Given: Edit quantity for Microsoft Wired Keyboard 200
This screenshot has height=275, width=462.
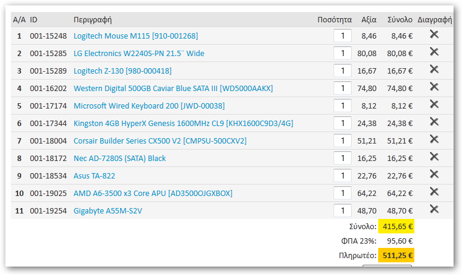Looking at the screenshot, I should point(343,106).
